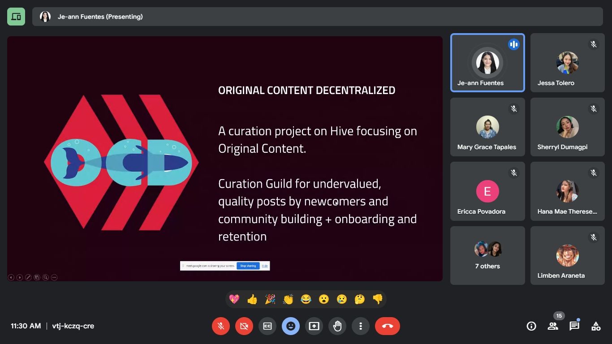Click Limben Araneta's muted mic icon

[594, 237]
